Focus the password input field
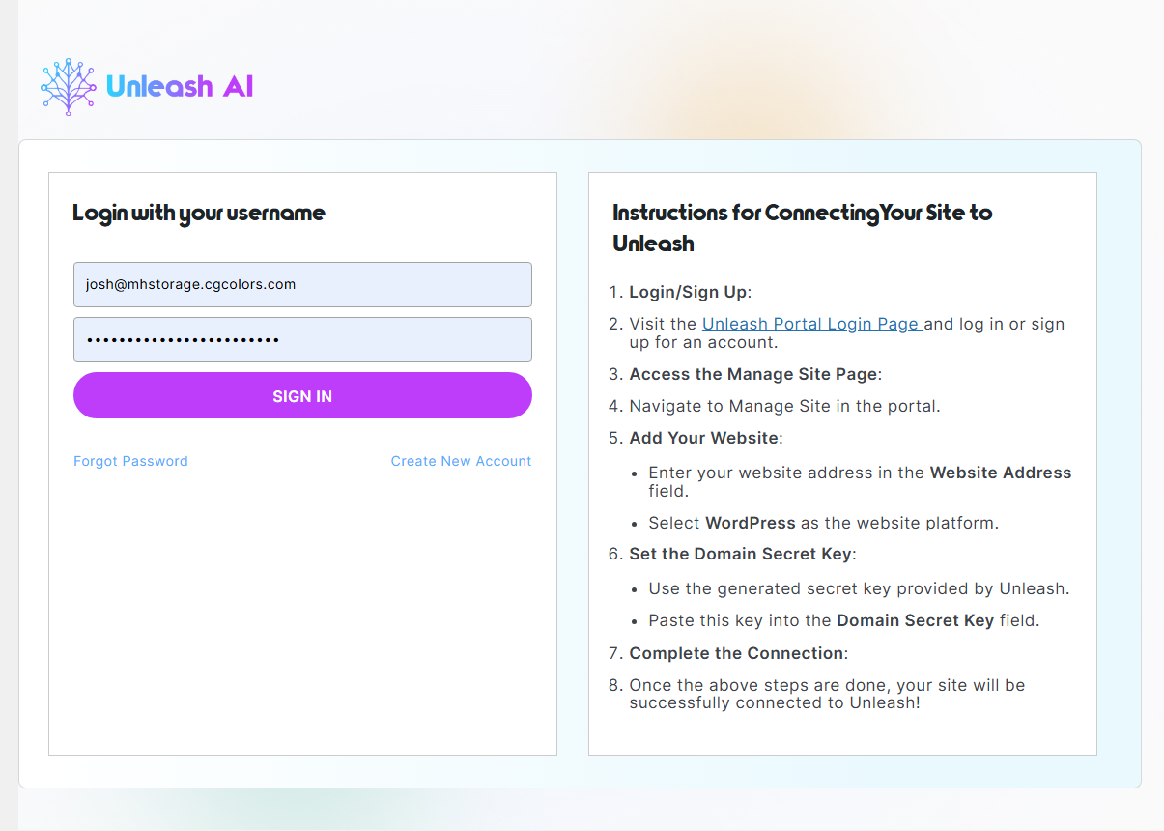The height and width of the screenshot is (831, 1164). [x=302, y=340]
